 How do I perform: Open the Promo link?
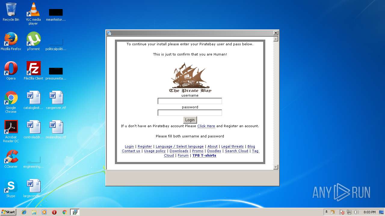click(x=198, y=151)
